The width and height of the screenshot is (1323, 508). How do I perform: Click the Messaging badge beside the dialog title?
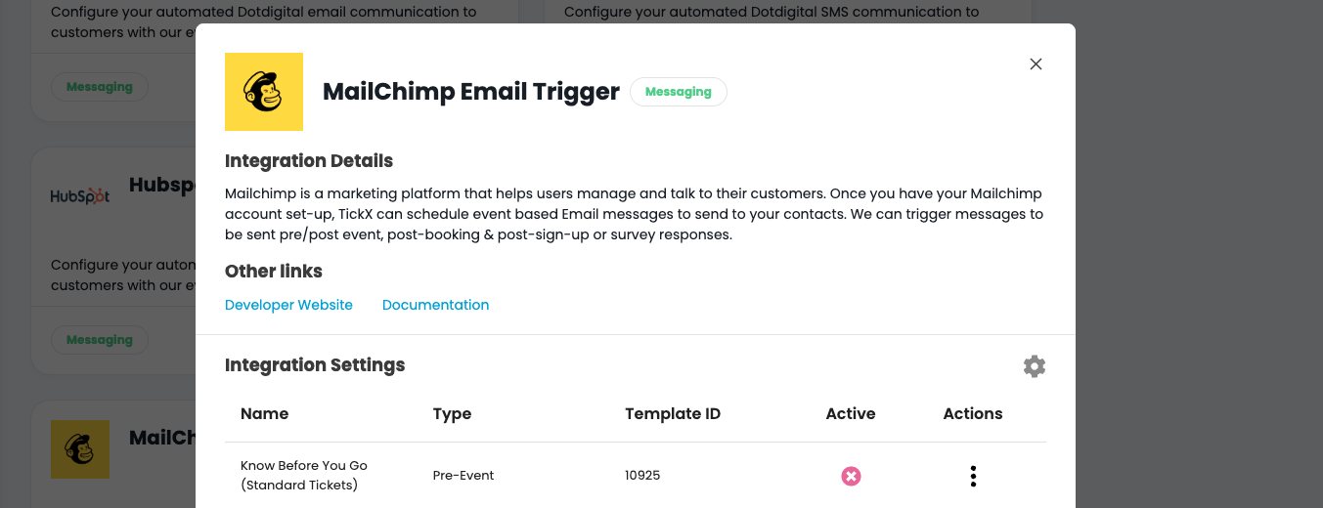coord(678,92)
